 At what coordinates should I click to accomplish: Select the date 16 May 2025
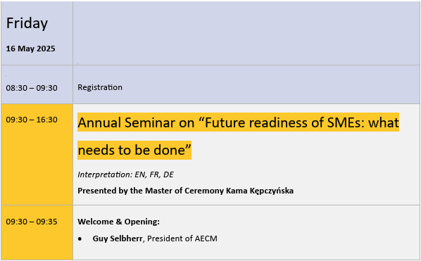point(30,49)
